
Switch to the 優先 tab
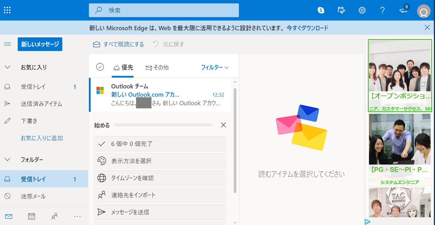coord(123,68)
